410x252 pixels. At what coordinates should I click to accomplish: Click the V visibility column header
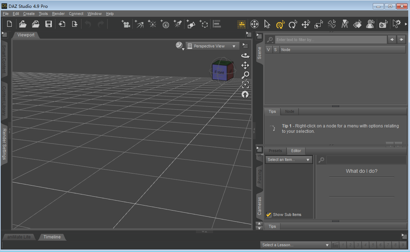coord(268,50)
